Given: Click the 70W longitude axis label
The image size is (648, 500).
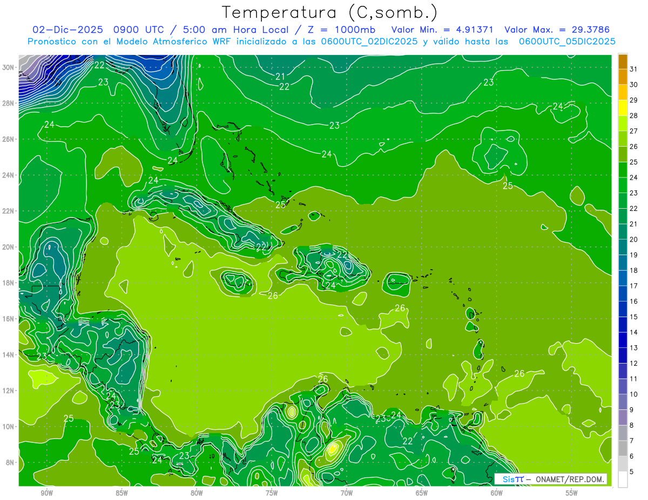Looking at the screenshot, I should click(347, 493).
